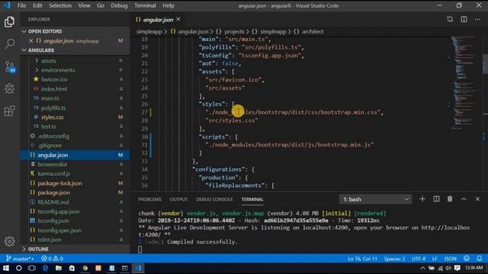Screen dimensions: 488x274
Task: Kill the terminal with trash icon
Action: [x=450, y=199]
